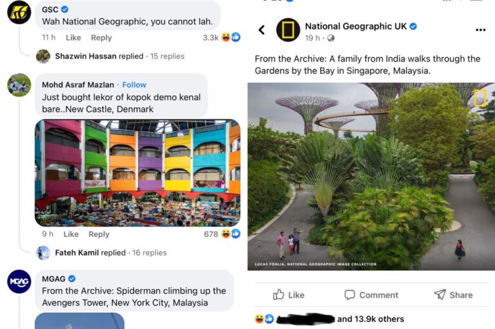Tap the back arrow beside National Geographic UK
The width and height of the screenshot is (495, 329).
click(x=262, y=30)
